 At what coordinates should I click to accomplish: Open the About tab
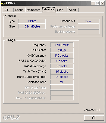pos(73,10)
